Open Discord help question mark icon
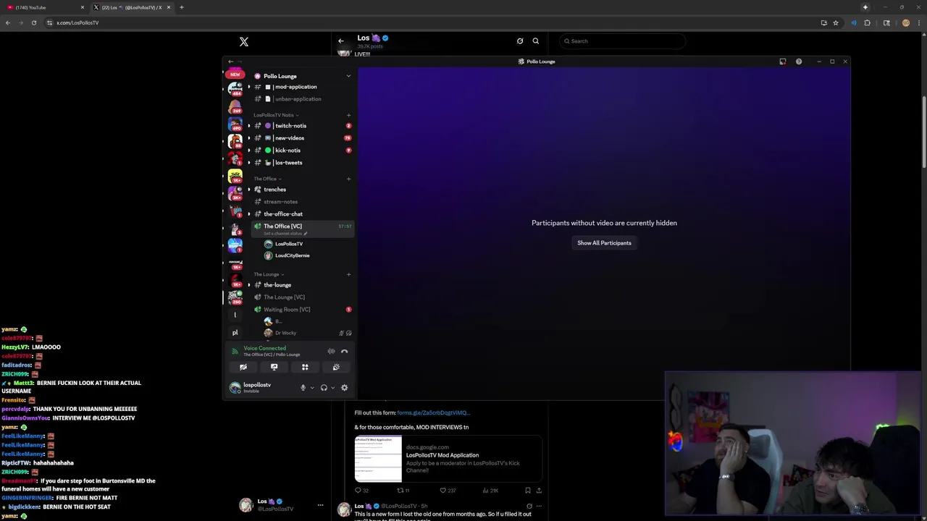The height and width of the screenshot is (521, 927). 799,62
